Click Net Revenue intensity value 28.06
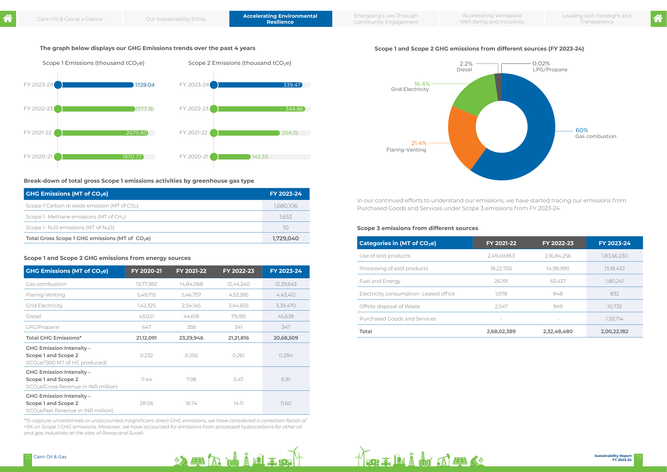 147,403
